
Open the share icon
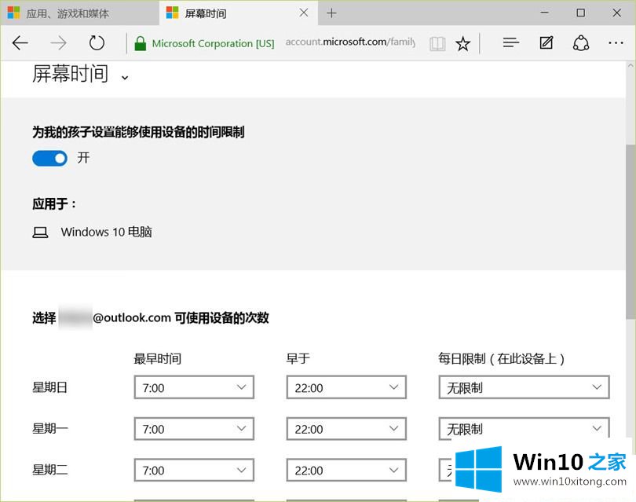[x=581, y=43]
